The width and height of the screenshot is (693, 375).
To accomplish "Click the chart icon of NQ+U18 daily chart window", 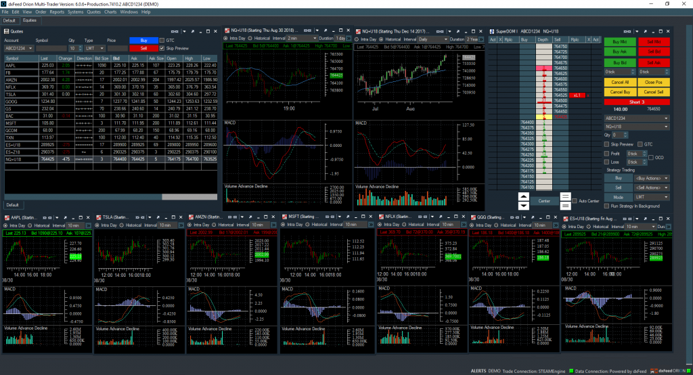I will pos(358,31).
